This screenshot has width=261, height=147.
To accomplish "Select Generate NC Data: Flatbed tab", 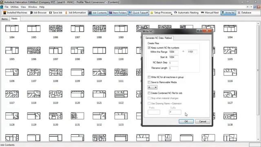I will pos(159,38).
